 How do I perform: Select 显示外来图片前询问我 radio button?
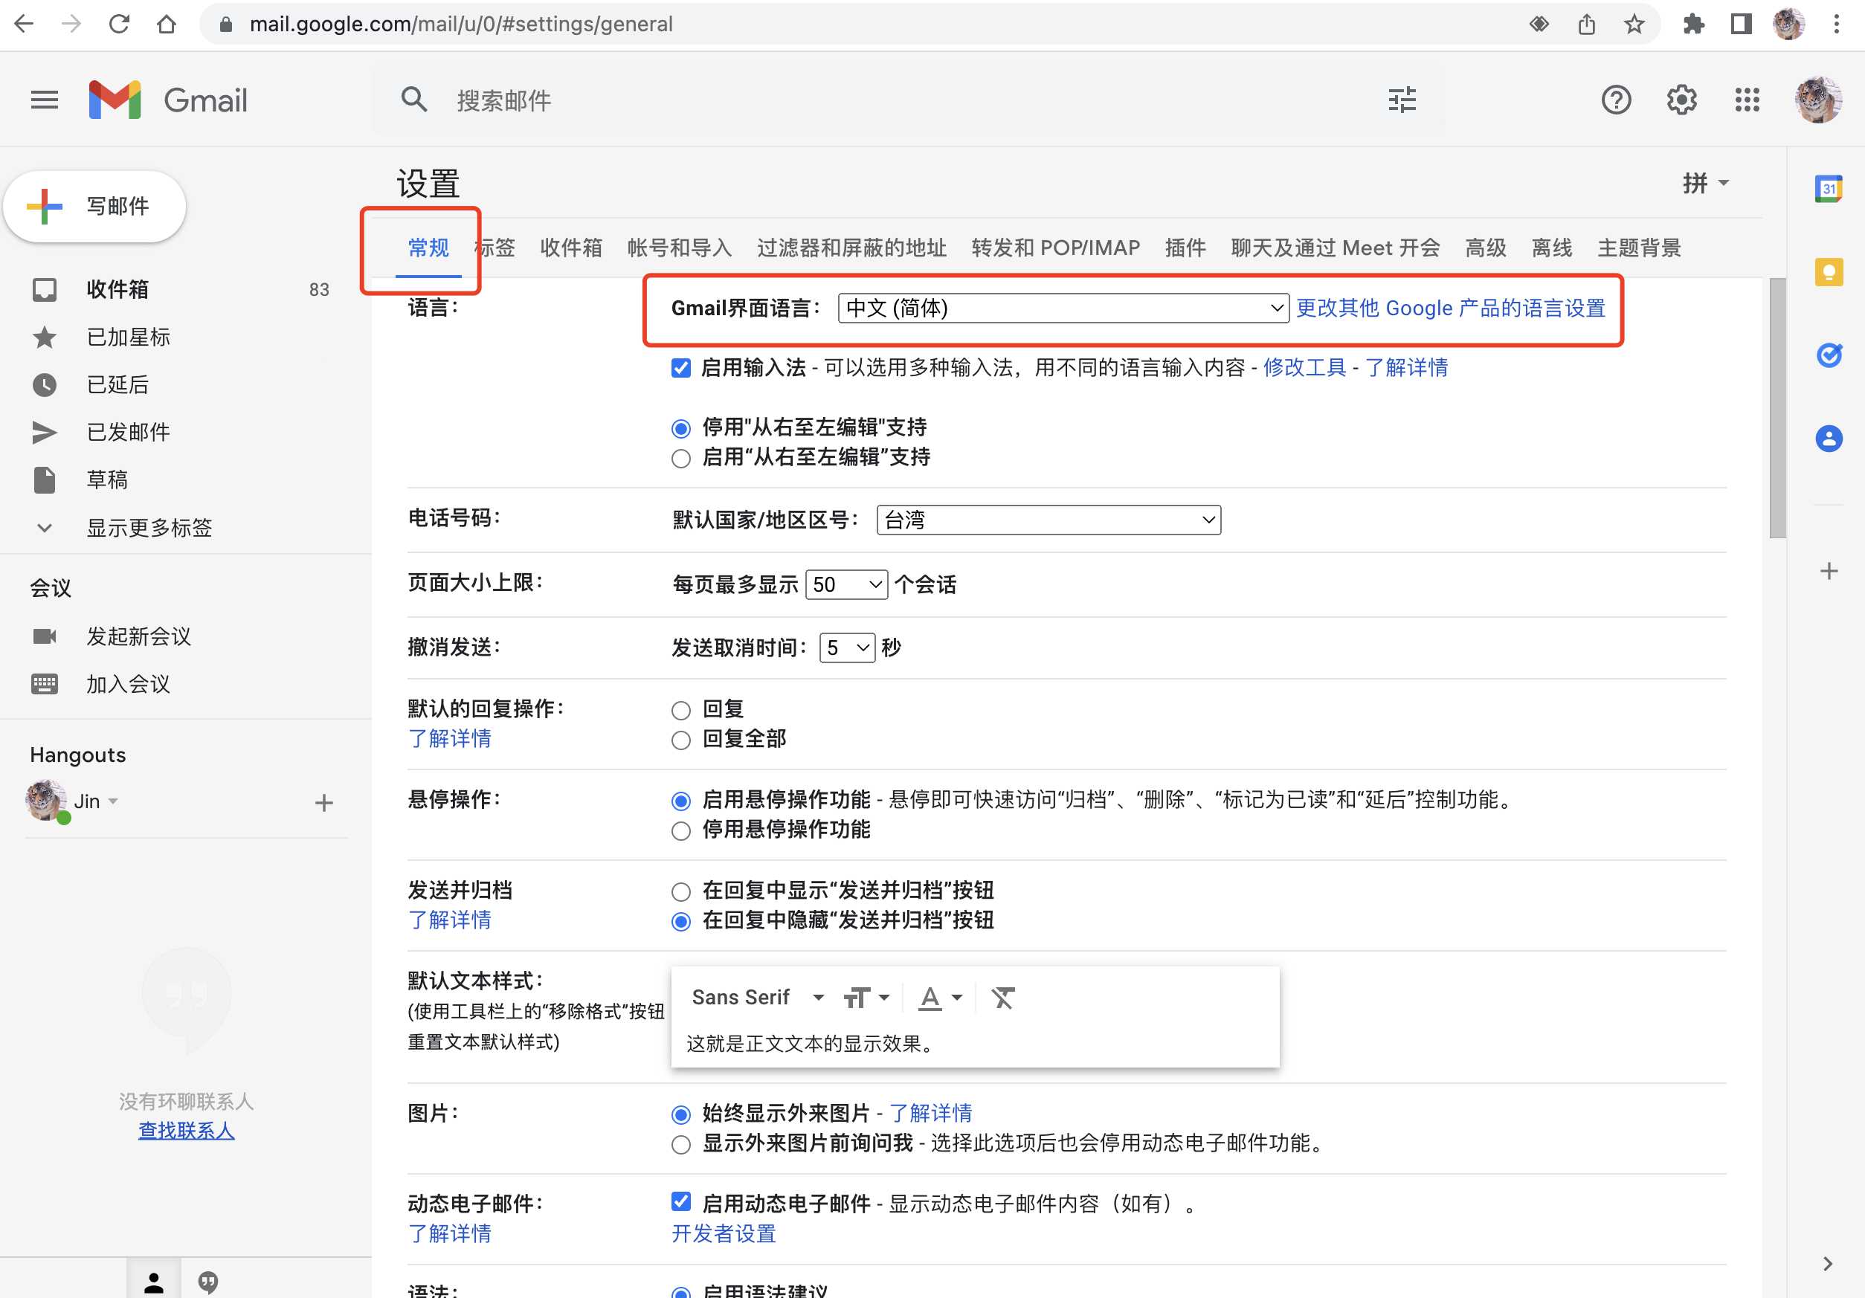[x=680, y=1144]
